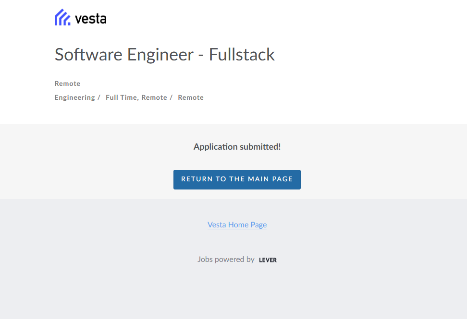Click the "Application submitted!" confirmation message

(237, 147)
